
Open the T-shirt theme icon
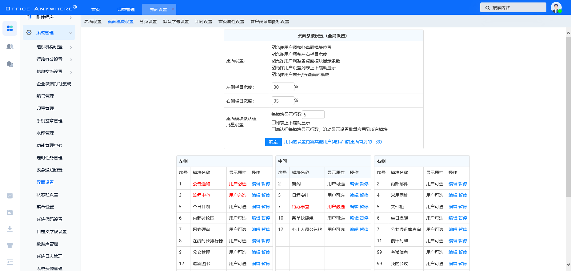(10, 245)
